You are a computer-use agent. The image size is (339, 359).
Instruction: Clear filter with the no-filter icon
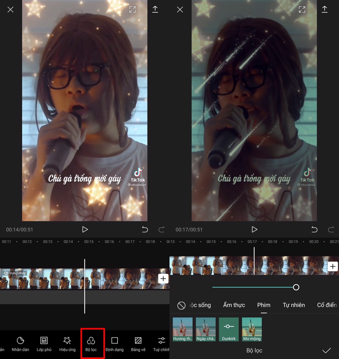point(181,305)
